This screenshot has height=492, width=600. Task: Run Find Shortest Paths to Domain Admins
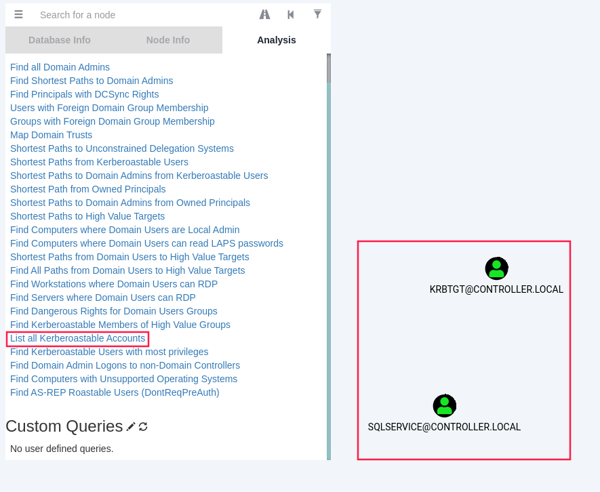click(92, 81)
